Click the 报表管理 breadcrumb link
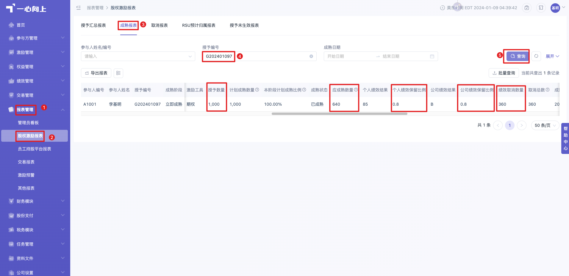569x276 pixels. point(95,8)
